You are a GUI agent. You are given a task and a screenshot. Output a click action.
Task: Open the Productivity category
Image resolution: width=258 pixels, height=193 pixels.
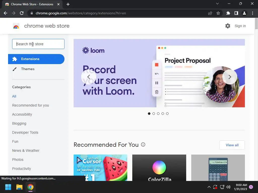pos(22,169)
